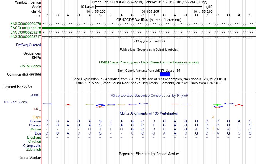Click the orange insertion bar in the Mouse row
The height and width of the screenshot is (164, 256).
(x=213, y=129)
